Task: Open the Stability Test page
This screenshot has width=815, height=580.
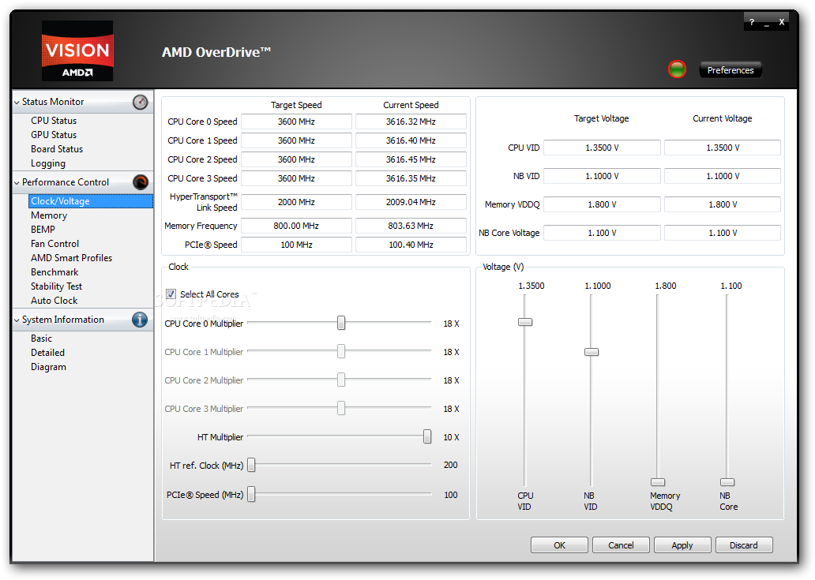Action: tap(56, 286)
